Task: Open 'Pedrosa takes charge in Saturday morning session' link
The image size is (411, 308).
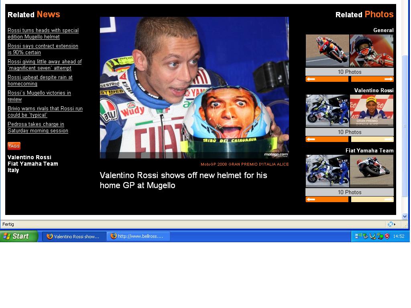Action: [38, 128]
